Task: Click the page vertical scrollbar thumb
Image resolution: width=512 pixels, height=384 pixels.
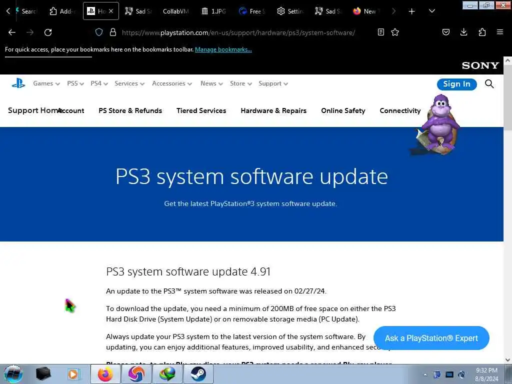Action: (x=508, y=98)
